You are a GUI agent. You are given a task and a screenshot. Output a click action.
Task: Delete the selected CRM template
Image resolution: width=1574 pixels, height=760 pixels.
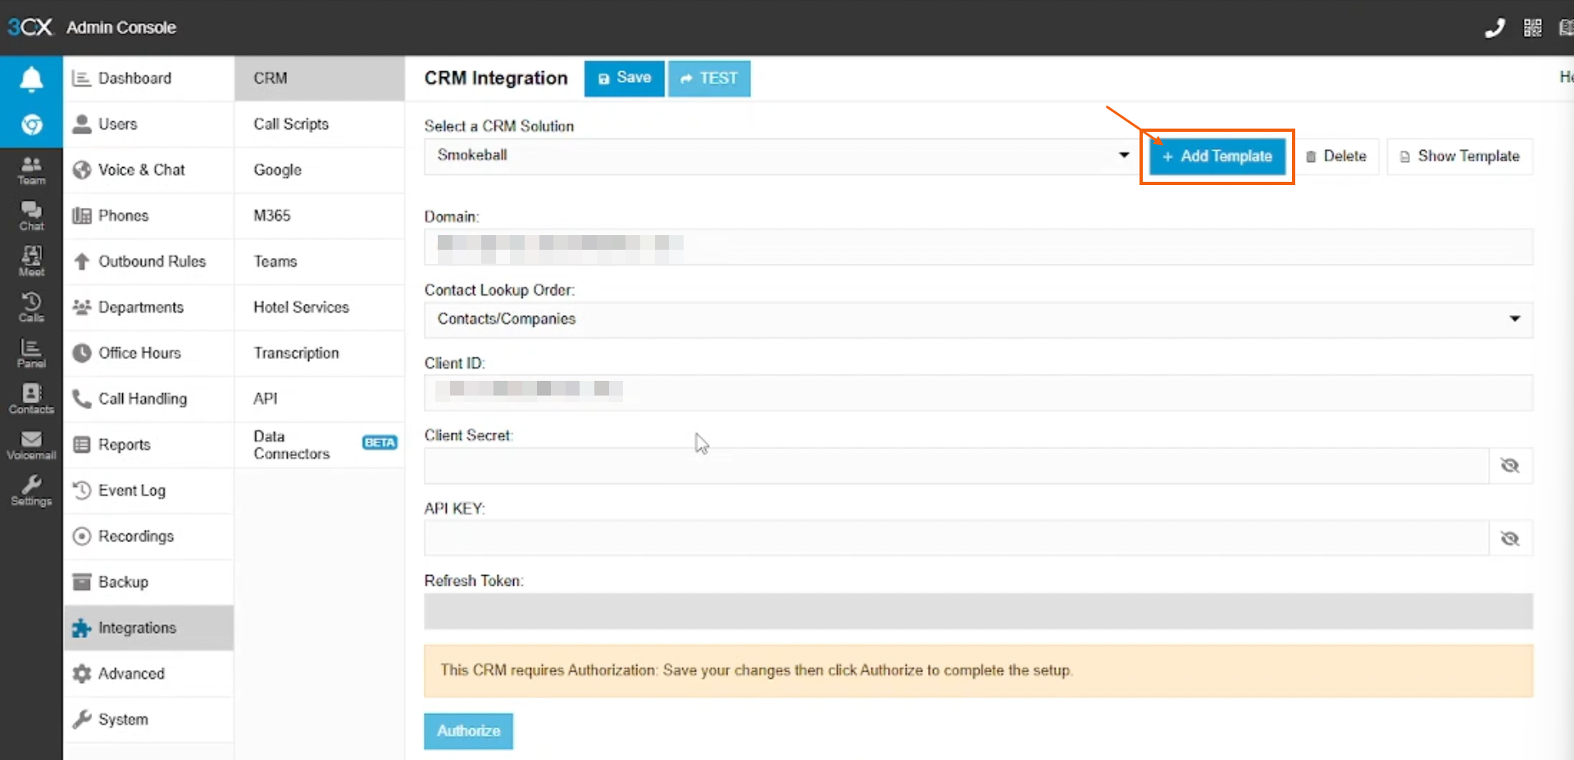pos(1336,156)
